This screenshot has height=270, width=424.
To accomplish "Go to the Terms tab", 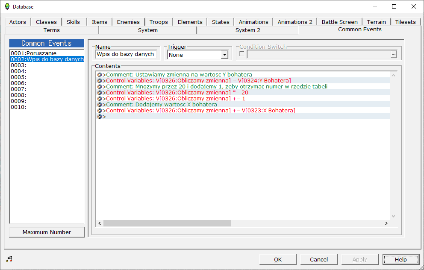I will (52, 30).
